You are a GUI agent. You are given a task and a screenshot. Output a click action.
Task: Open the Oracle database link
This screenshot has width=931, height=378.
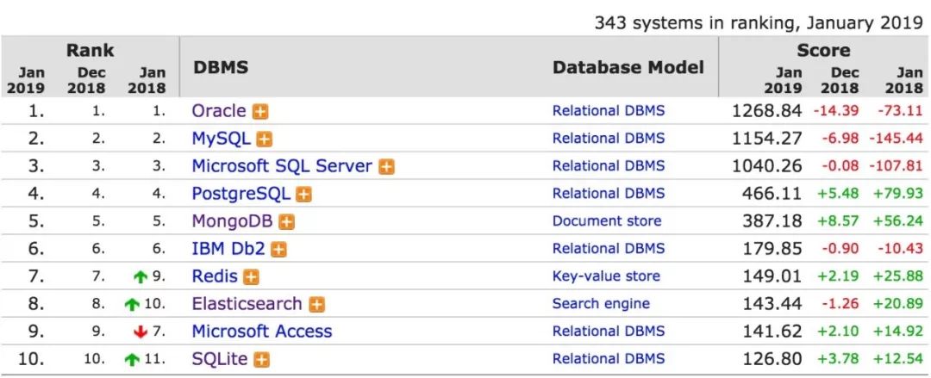coord(219,111)
